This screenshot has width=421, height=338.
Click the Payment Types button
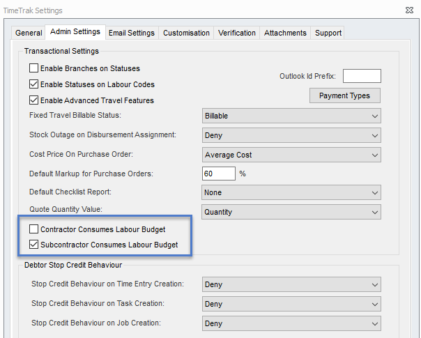point(344,95)
